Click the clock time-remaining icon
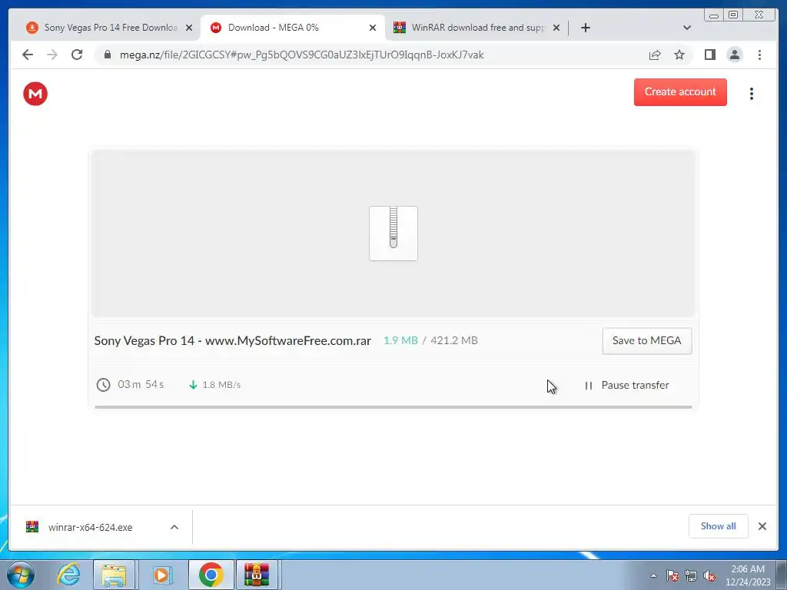The width and height of the screenshot is (787, 590). 104,385
